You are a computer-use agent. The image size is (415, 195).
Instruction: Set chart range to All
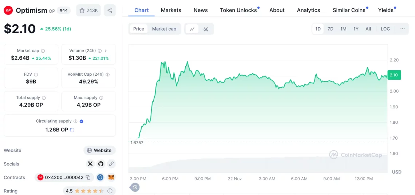368,29
